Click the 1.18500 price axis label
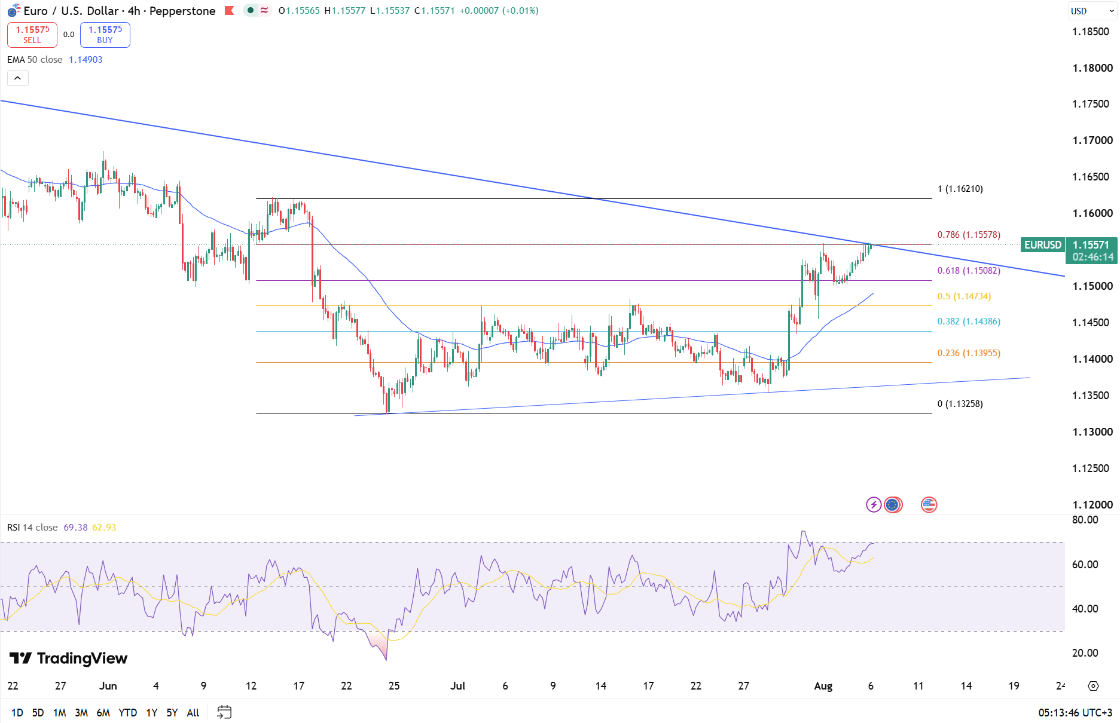Viewport: 1120px width, 723px height. tap(1091, 32)
